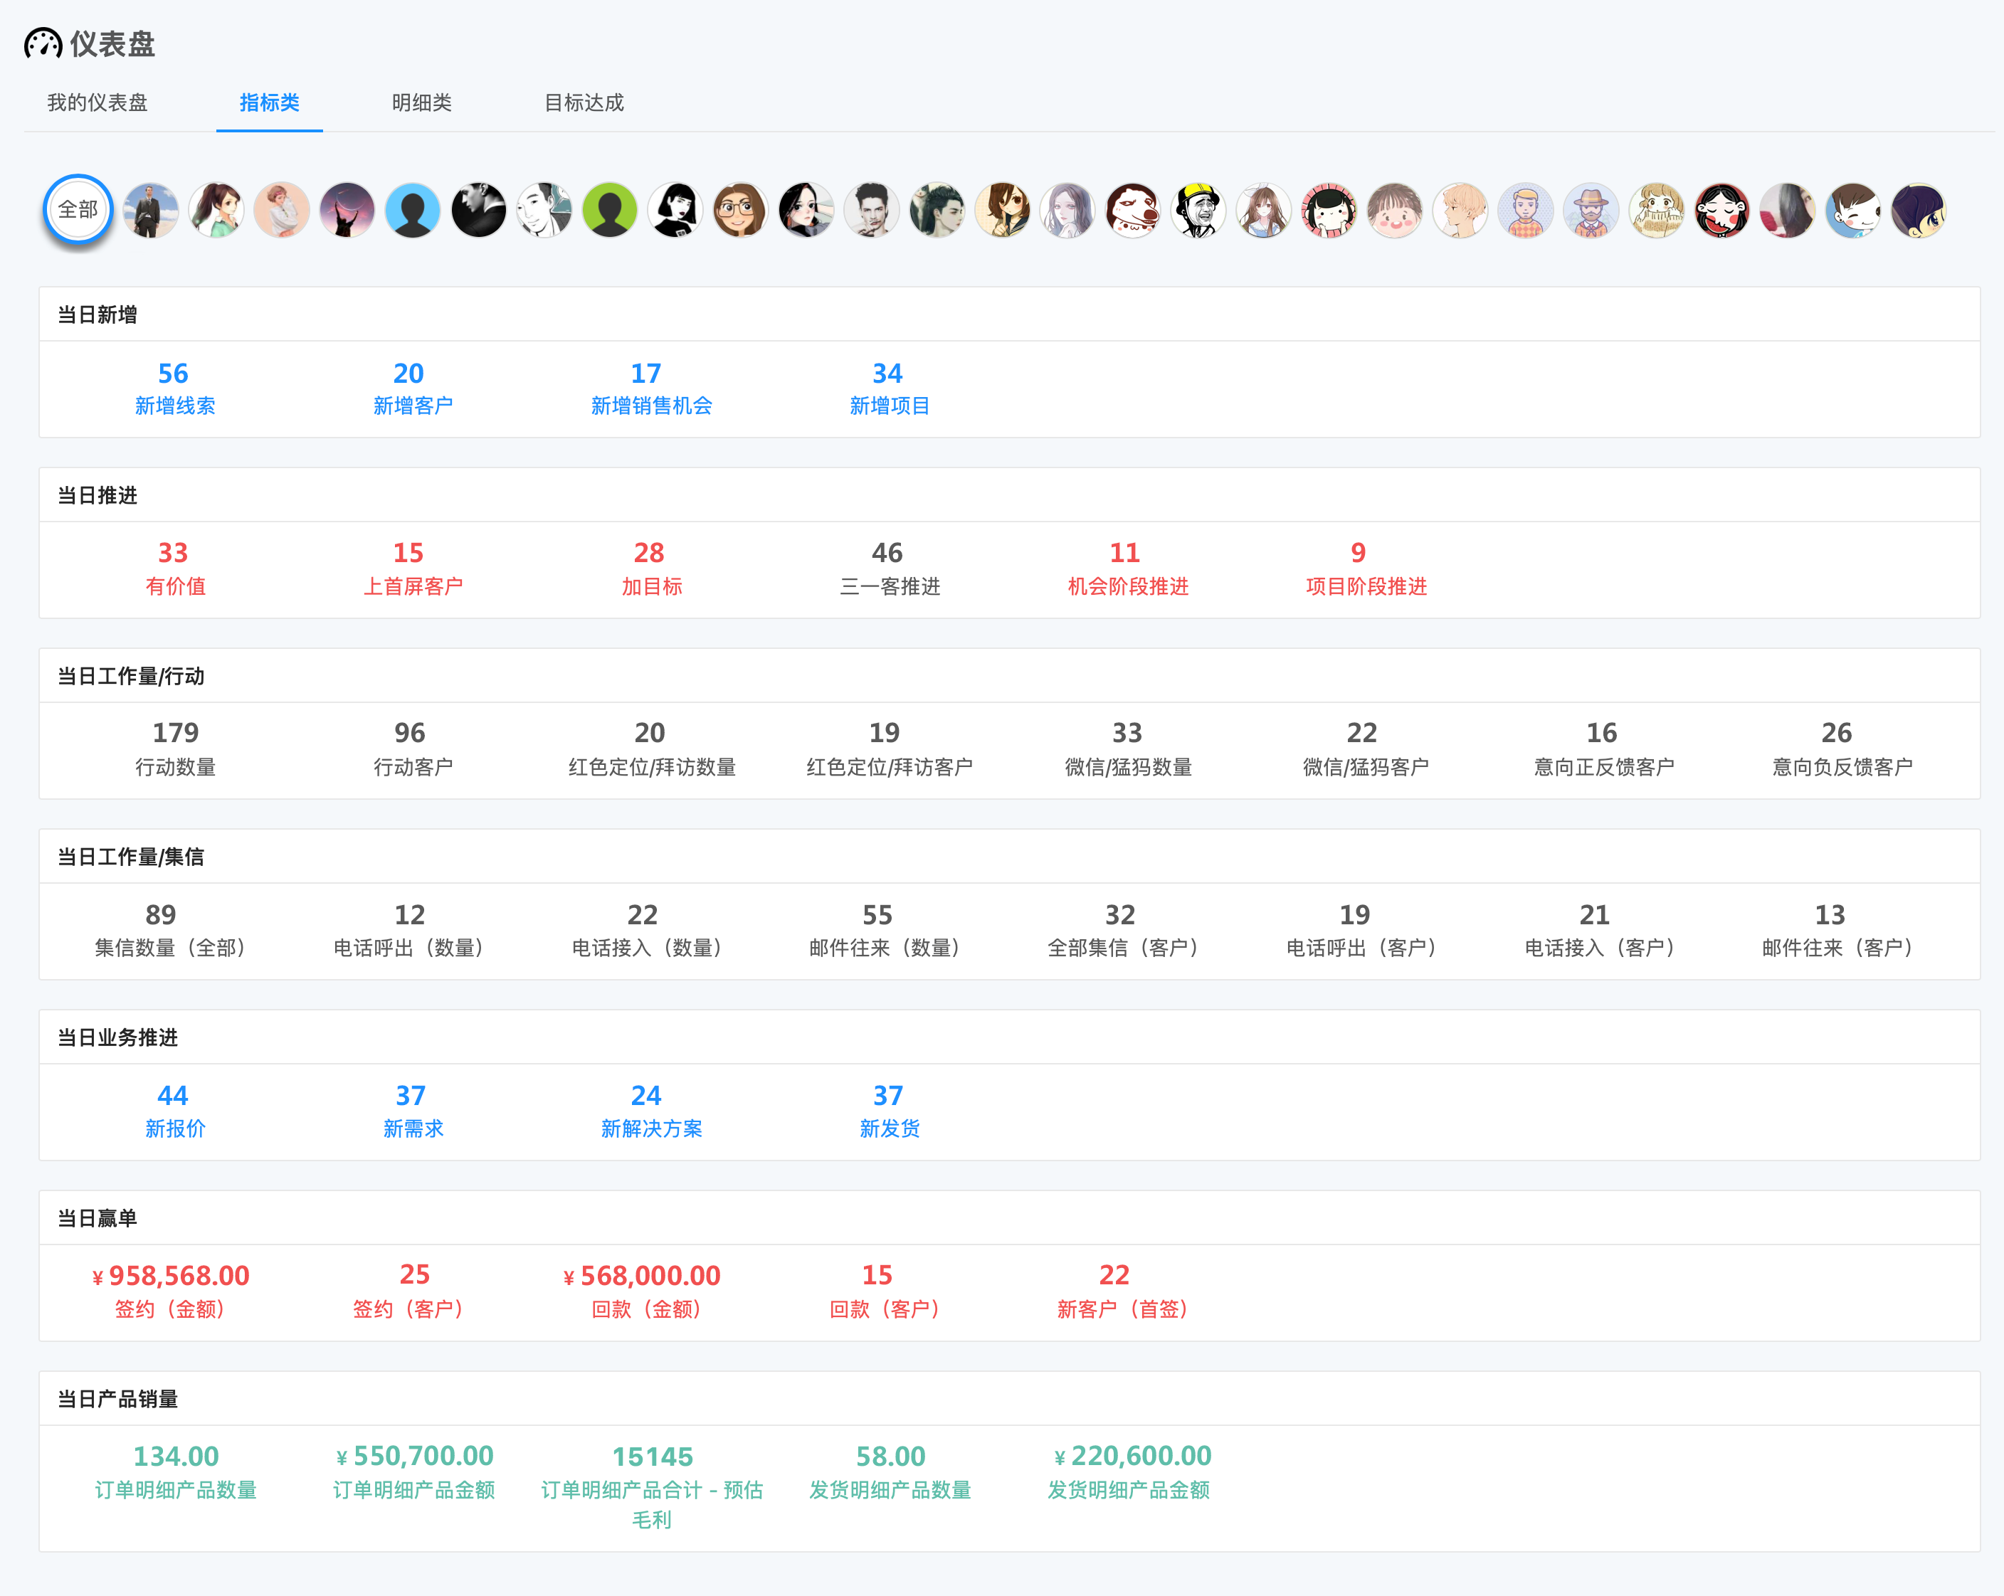This screenshot has height=1596, width=2004.
Task: Open 新解决方案 metric showing 24
Action: coord(648,1096)
